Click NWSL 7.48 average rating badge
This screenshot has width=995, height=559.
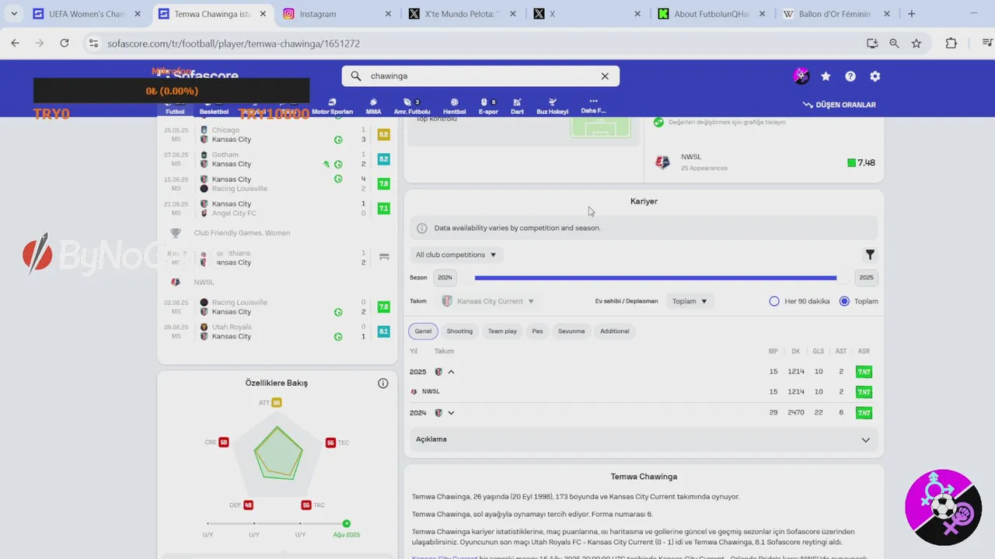click(x=861, y=162)
